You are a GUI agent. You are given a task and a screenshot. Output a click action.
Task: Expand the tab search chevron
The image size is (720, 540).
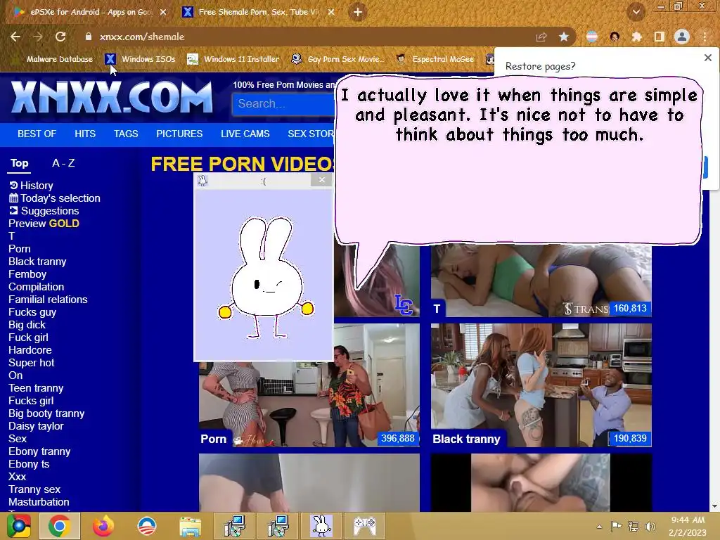point(636,12)
